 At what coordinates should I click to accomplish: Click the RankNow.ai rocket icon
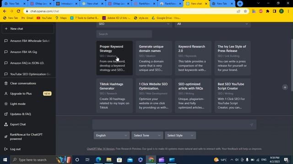coord(6,137)
